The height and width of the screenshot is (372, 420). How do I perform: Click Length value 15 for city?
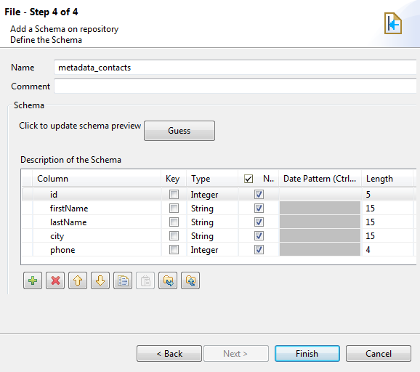tap(387, 236)
